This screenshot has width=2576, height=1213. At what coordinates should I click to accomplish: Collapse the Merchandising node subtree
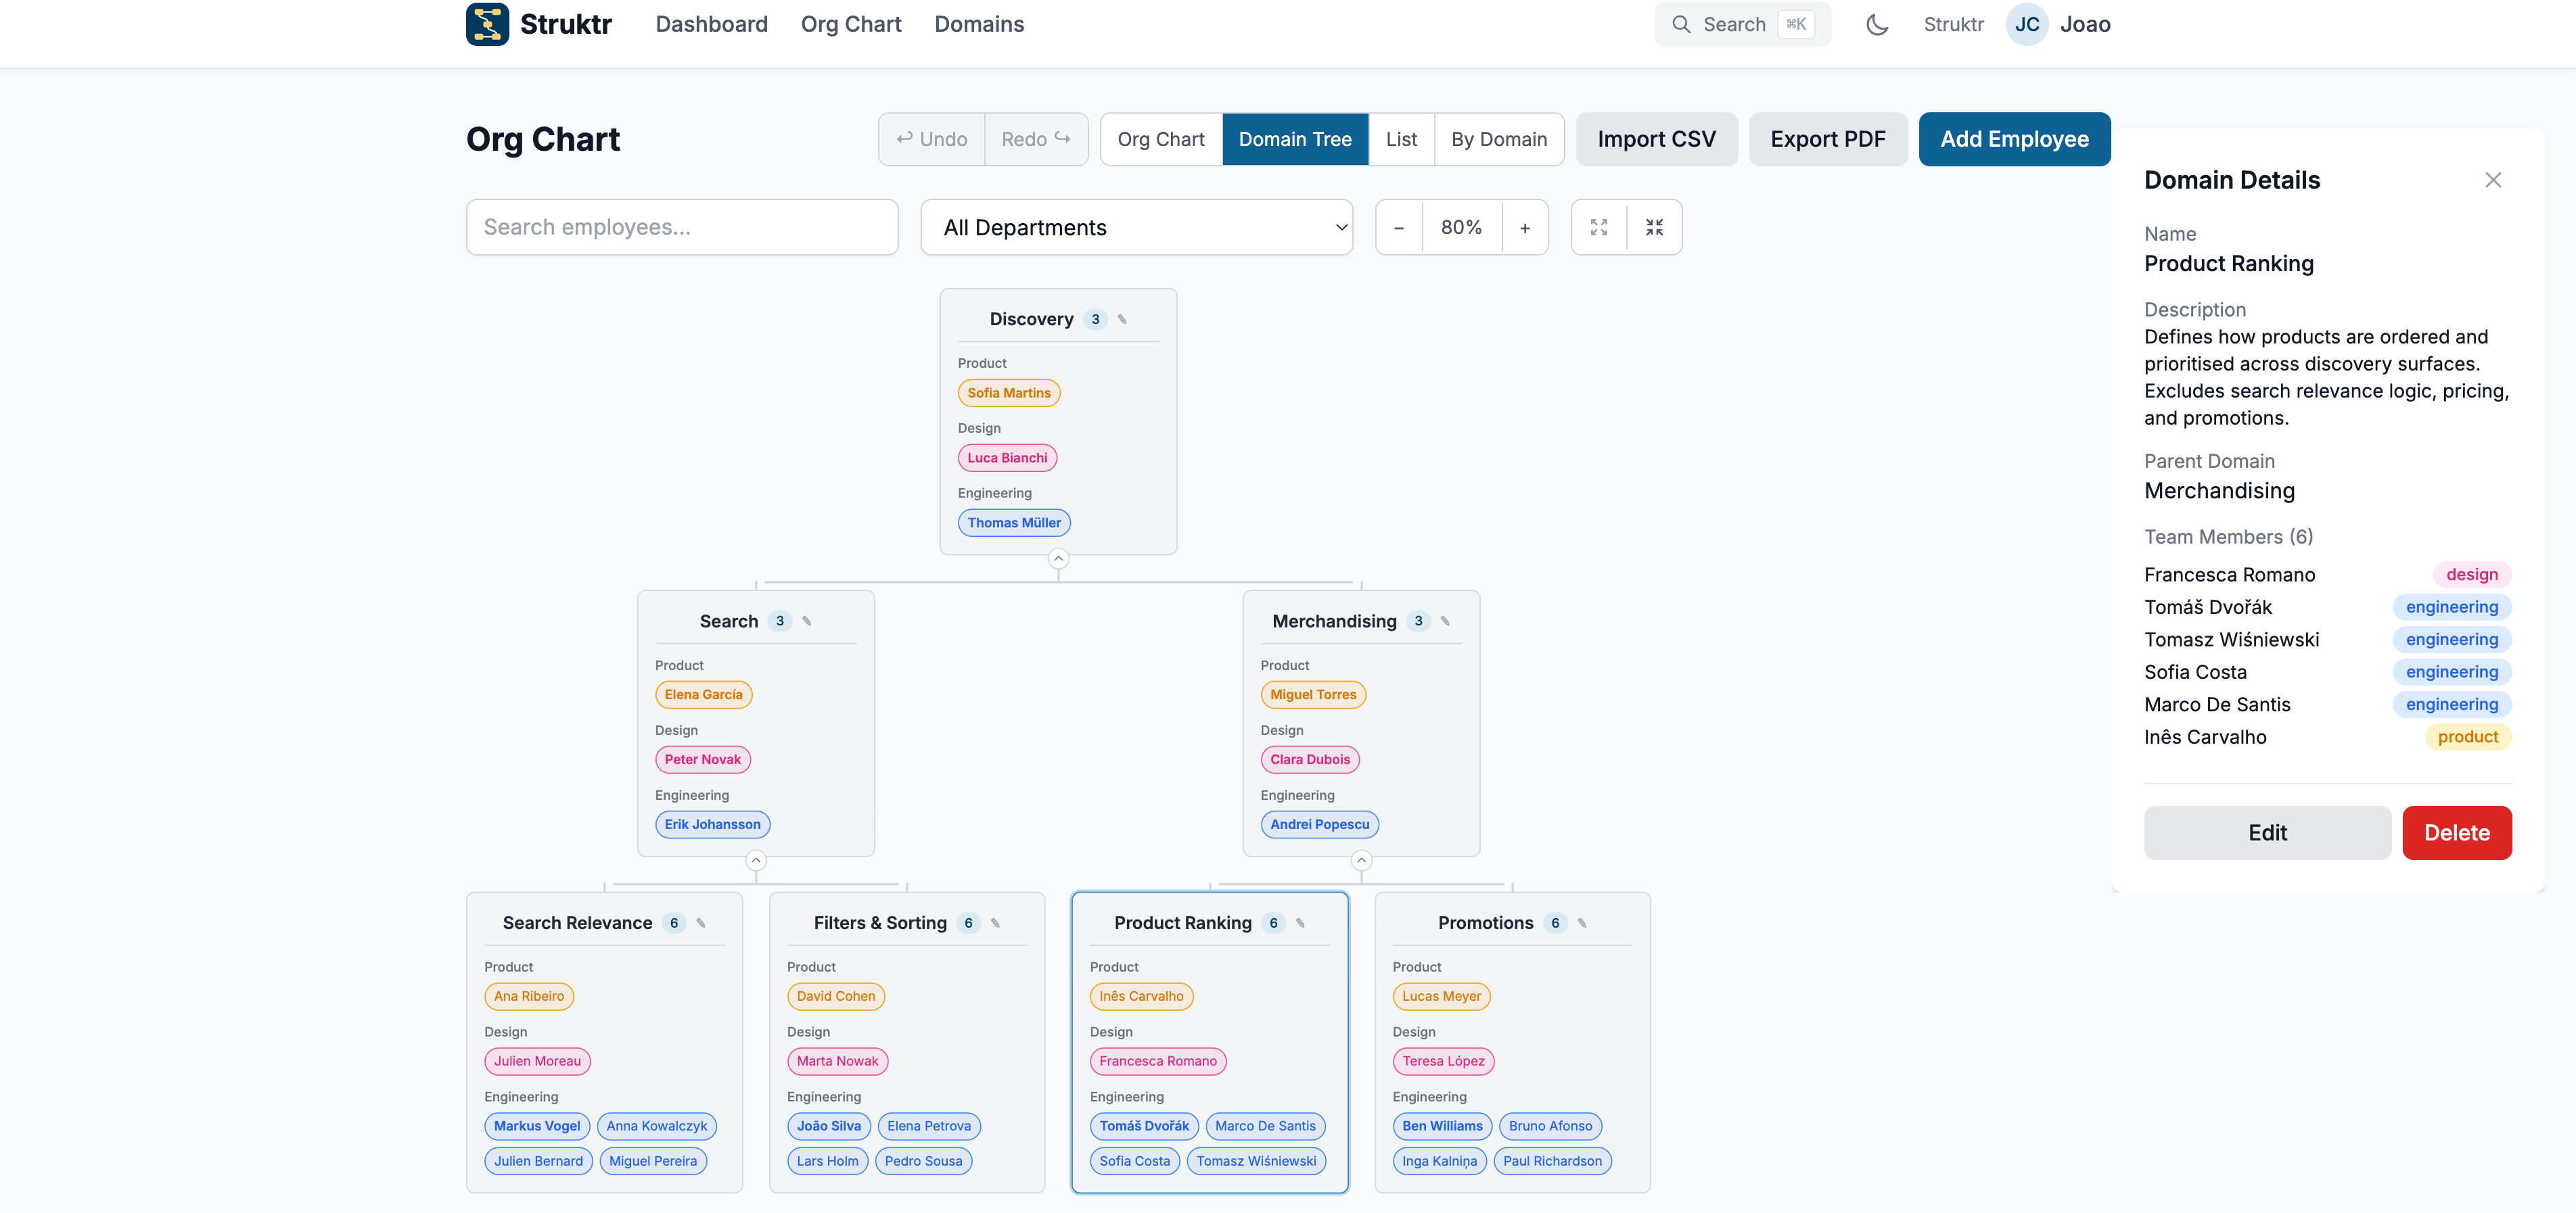(x=1361, y=860)
